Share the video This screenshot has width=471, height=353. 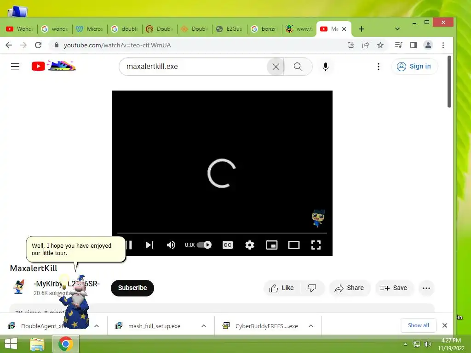point(350,288)
